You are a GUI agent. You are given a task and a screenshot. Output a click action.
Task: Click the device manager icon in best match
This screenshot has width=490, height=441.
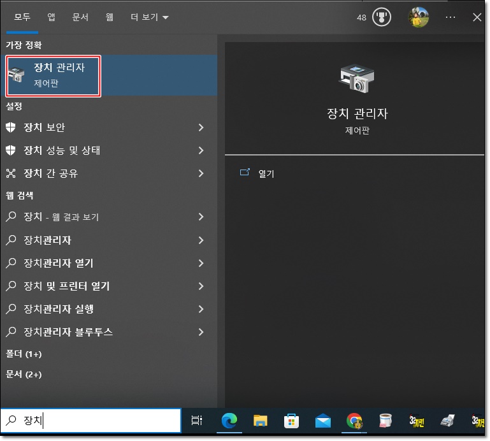pos(17,75)
